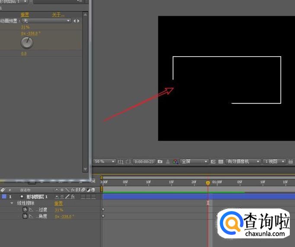Click effect controls scrollbar up arrow
The image size is (295, 247).
pos(85,14)
